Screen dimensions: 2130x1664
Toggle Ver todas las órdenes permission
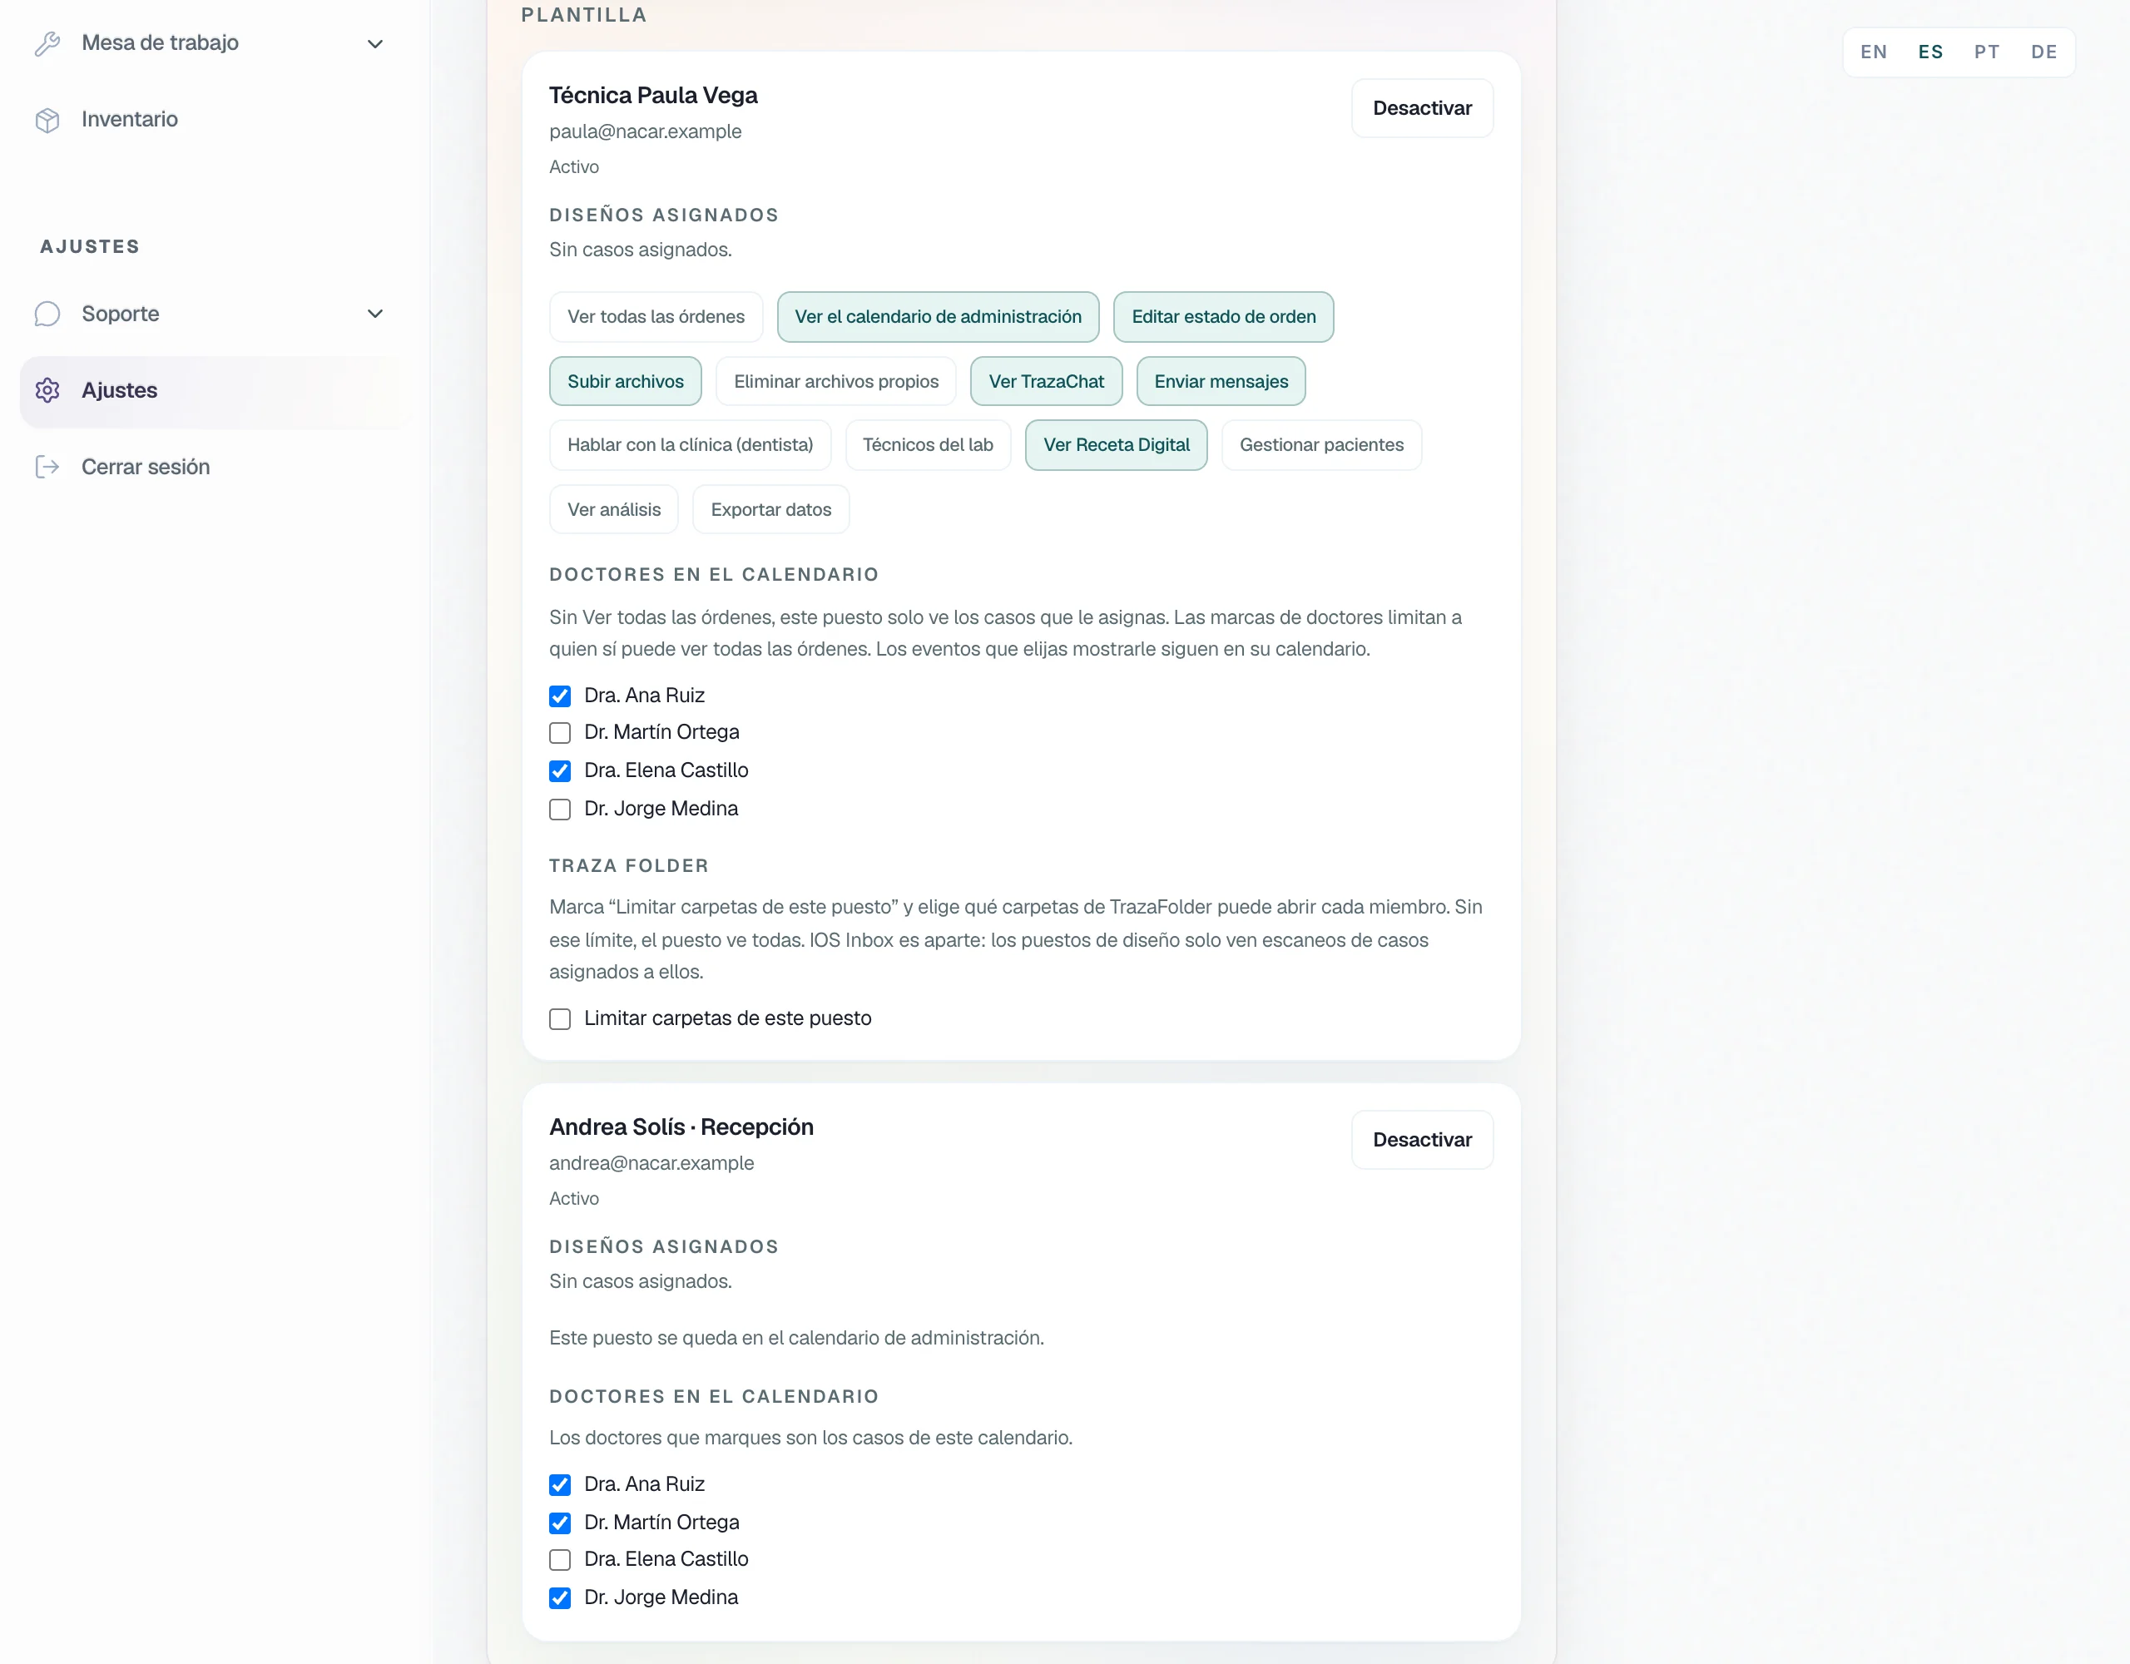point(656,317)
